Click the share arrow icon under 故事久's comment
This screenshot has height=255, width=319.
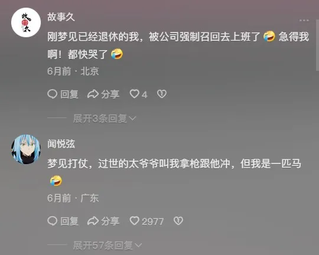coord(93,94)
